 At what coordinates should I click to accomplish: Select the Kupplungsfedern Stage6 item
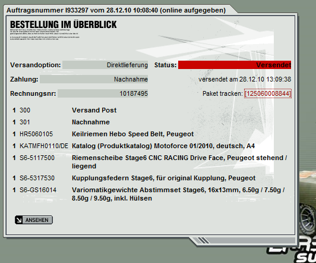point(164,178)
